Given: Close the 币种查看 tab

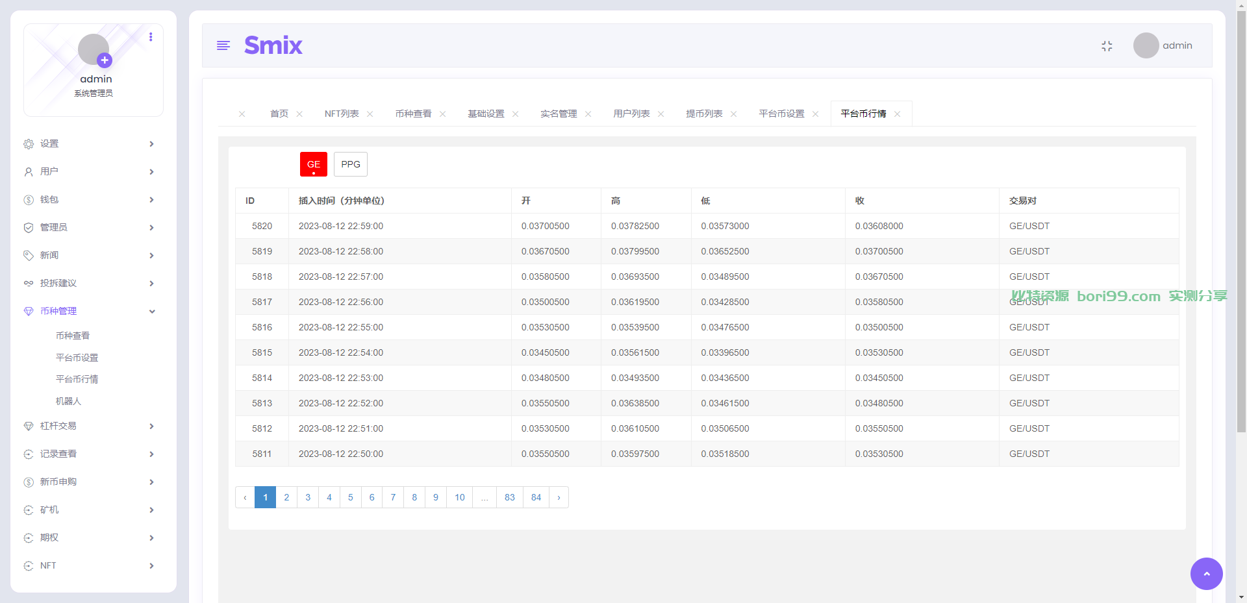Looking at the screenshot, I should (442, 114).
